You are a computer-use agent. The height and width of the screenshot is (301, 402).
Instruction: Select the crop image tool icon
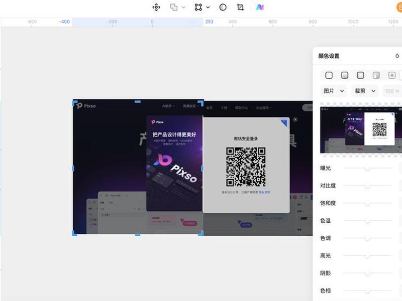pyautogui.click(x=240, y=7)
